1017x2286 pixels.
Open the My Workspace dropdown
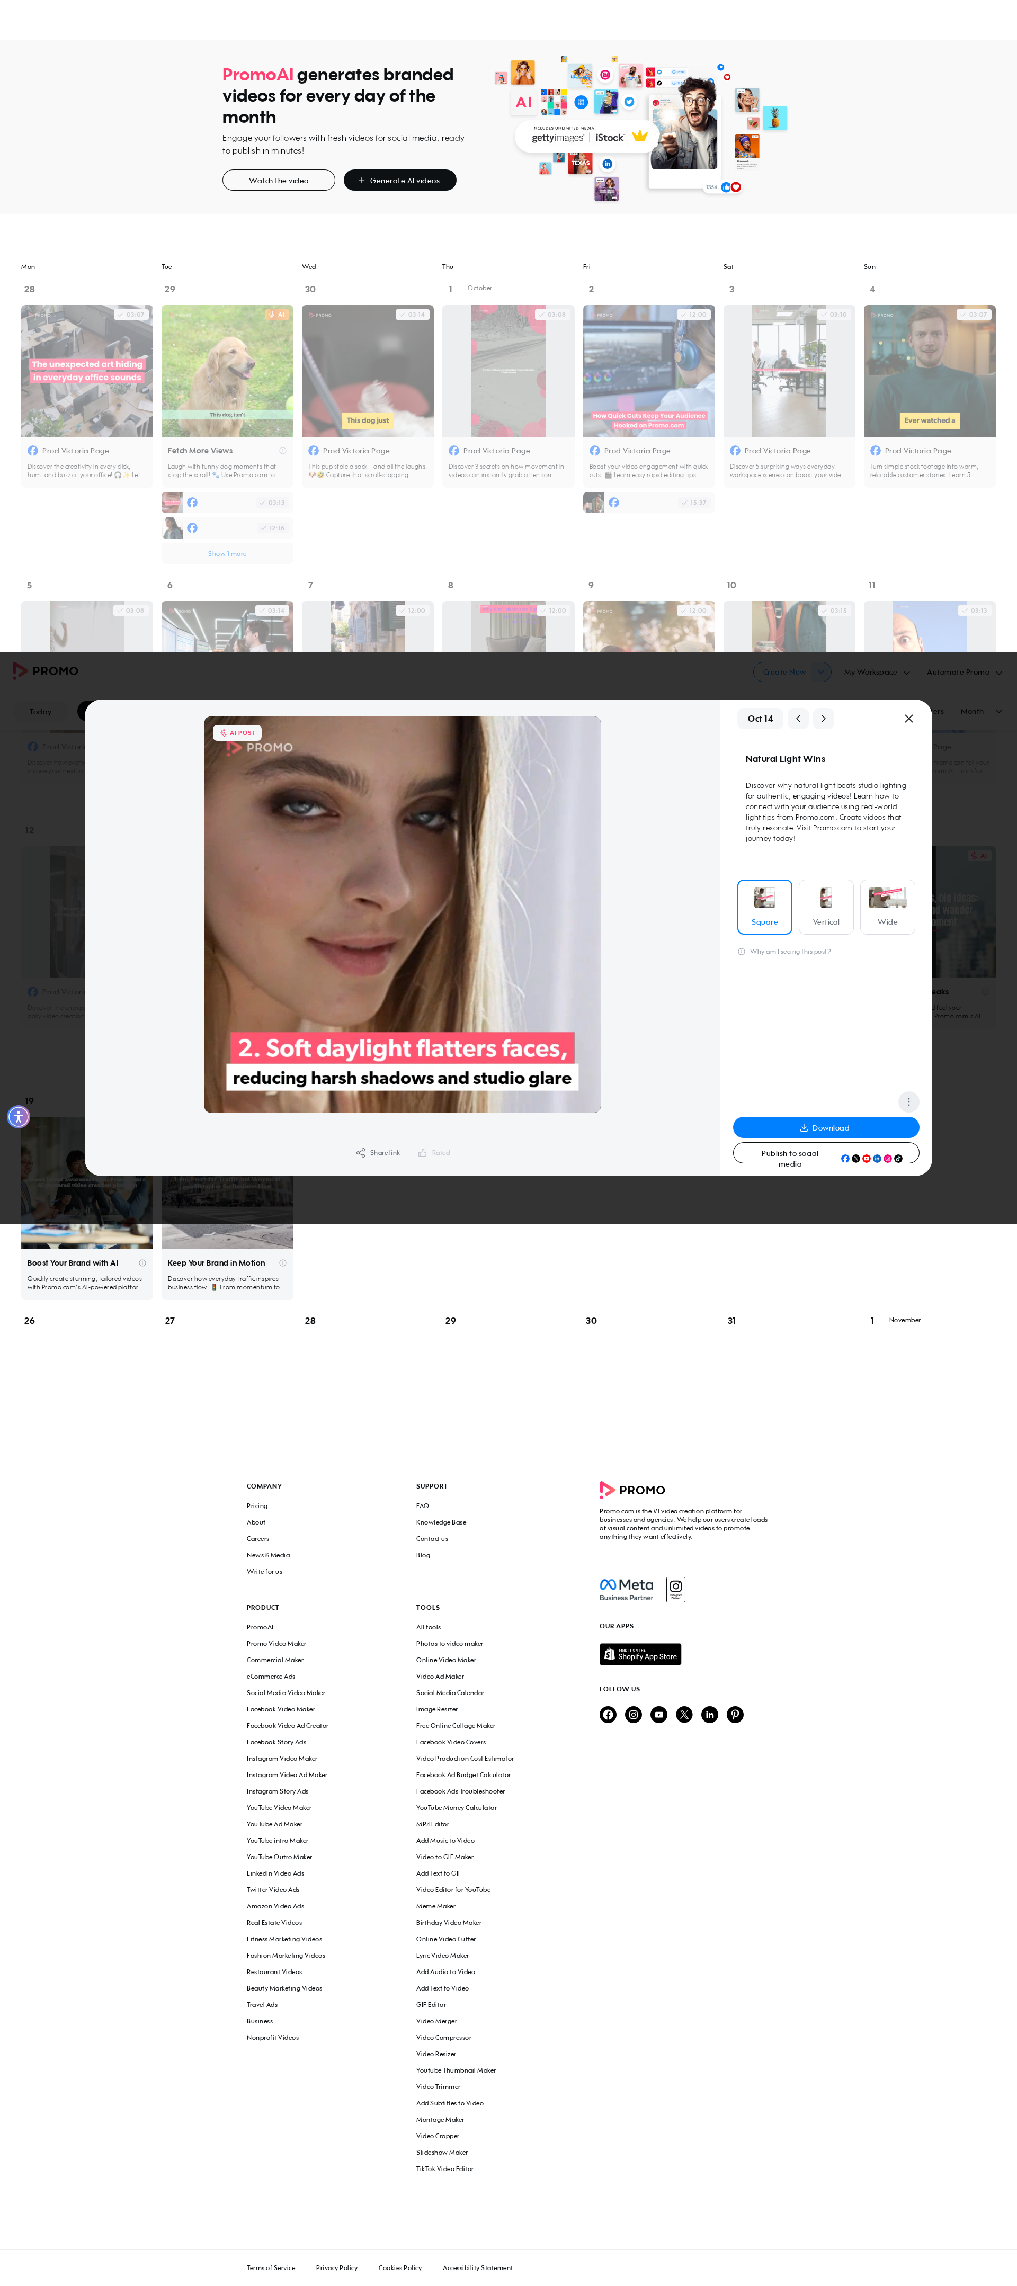tap(876, 672)
